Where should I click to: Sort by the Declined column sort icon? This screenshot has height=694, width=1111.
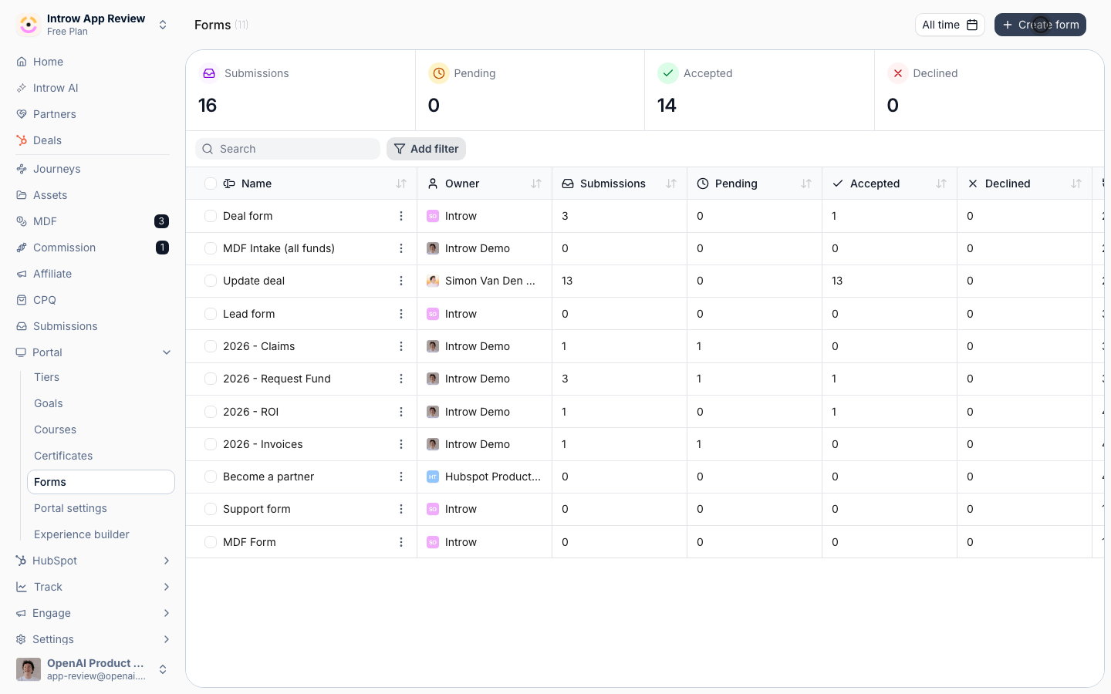(x=1076, y=184)
